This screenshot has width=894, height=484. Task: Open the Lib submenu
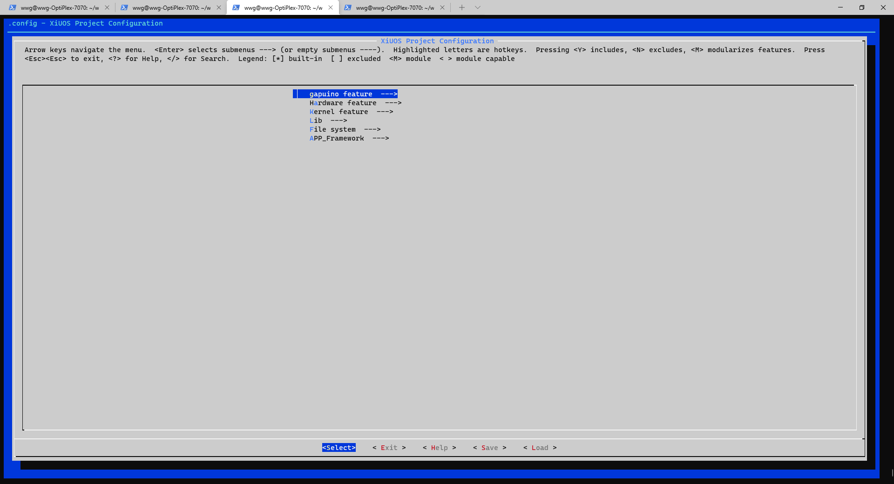328,121
